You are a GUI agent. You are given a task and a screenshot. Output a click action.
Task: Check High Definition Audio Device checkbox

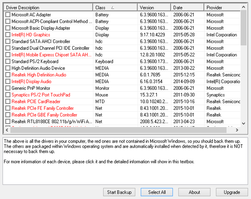8,68
